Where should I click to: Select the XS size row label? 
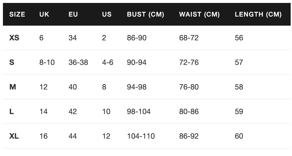[x=14, y=38]
